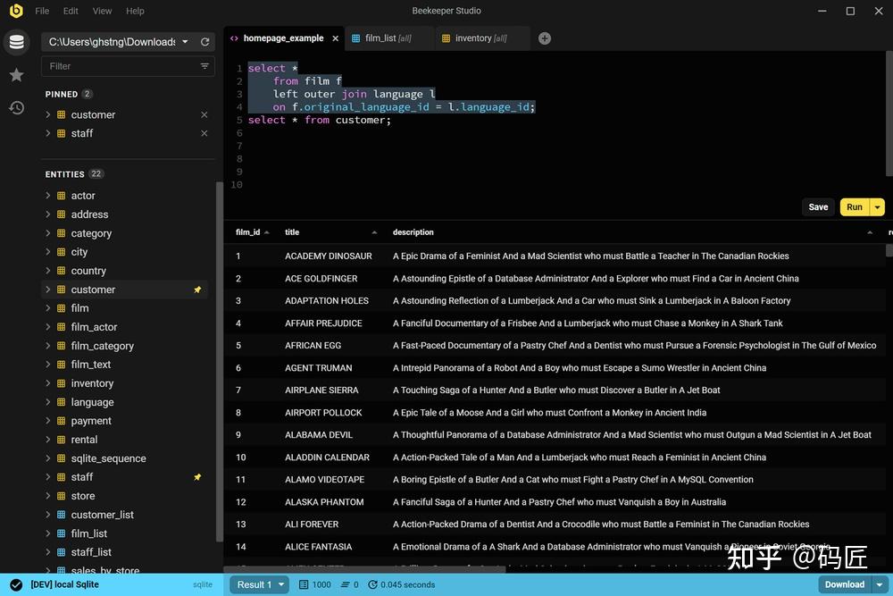Image resolution: width=893 pixels, height=596 pixels.
Task: Open the database path dropdown
Action: pyautogui.click(x=185, y=41)
